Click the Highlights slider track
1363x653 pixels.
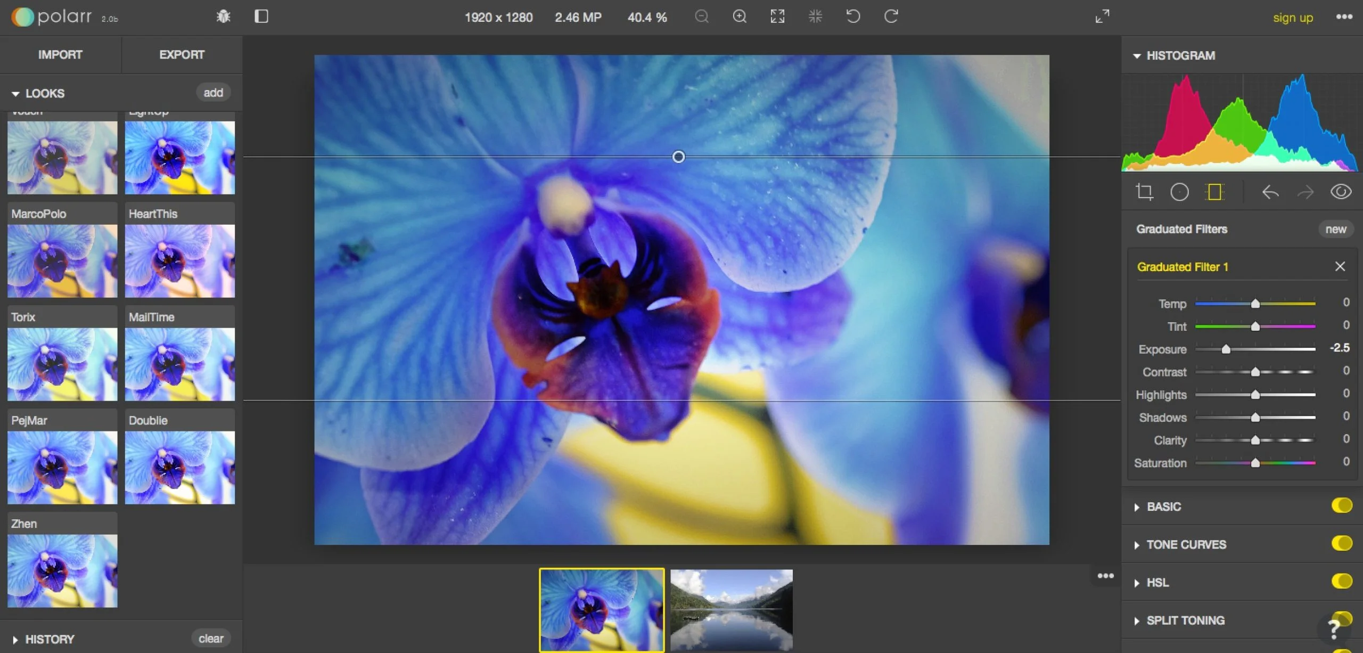coord(1255,395)
